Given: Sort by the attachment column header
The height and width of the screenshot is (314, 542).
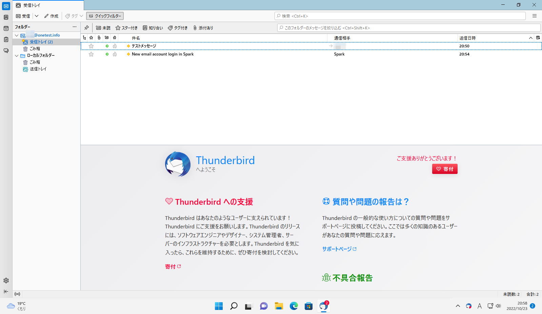Looking at the screenshot, I should click(99, 38).
